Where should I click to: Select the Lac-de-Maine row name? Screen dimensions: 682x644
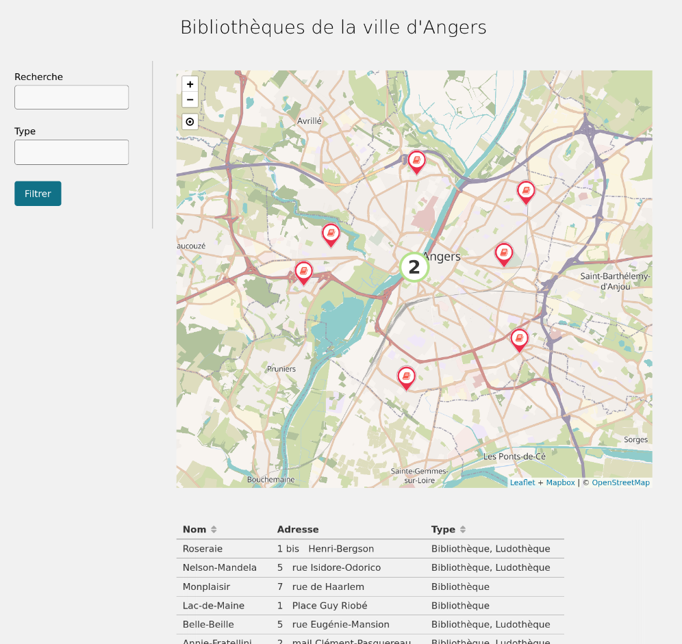(214, 605)
